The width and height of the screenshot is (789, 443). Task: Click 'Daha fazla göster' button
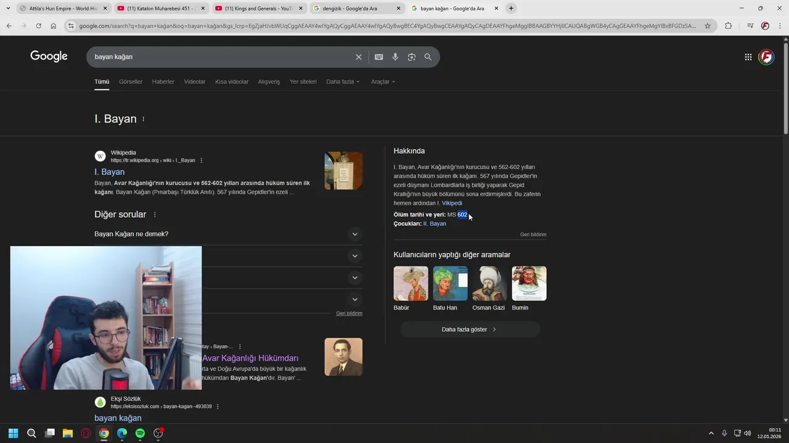(470, 330)
